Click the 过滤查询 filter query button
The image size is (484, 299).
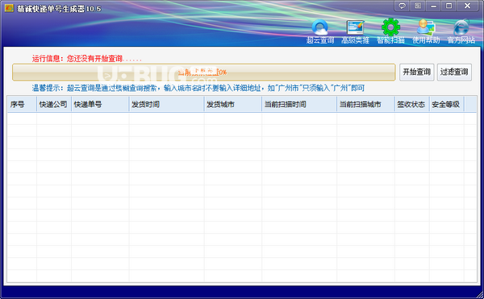[454, 72]
